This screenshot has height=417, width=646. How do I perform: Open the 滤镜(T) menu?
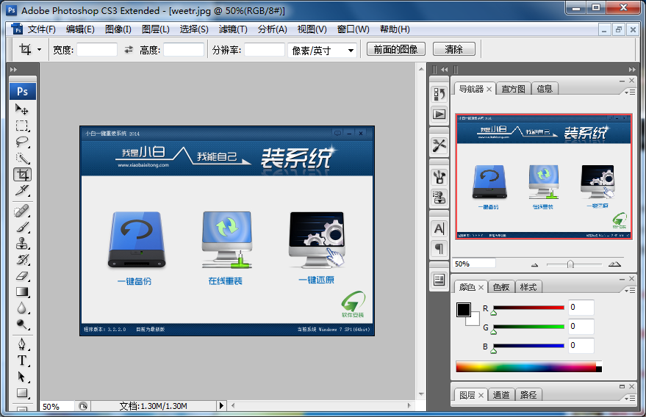233,29
